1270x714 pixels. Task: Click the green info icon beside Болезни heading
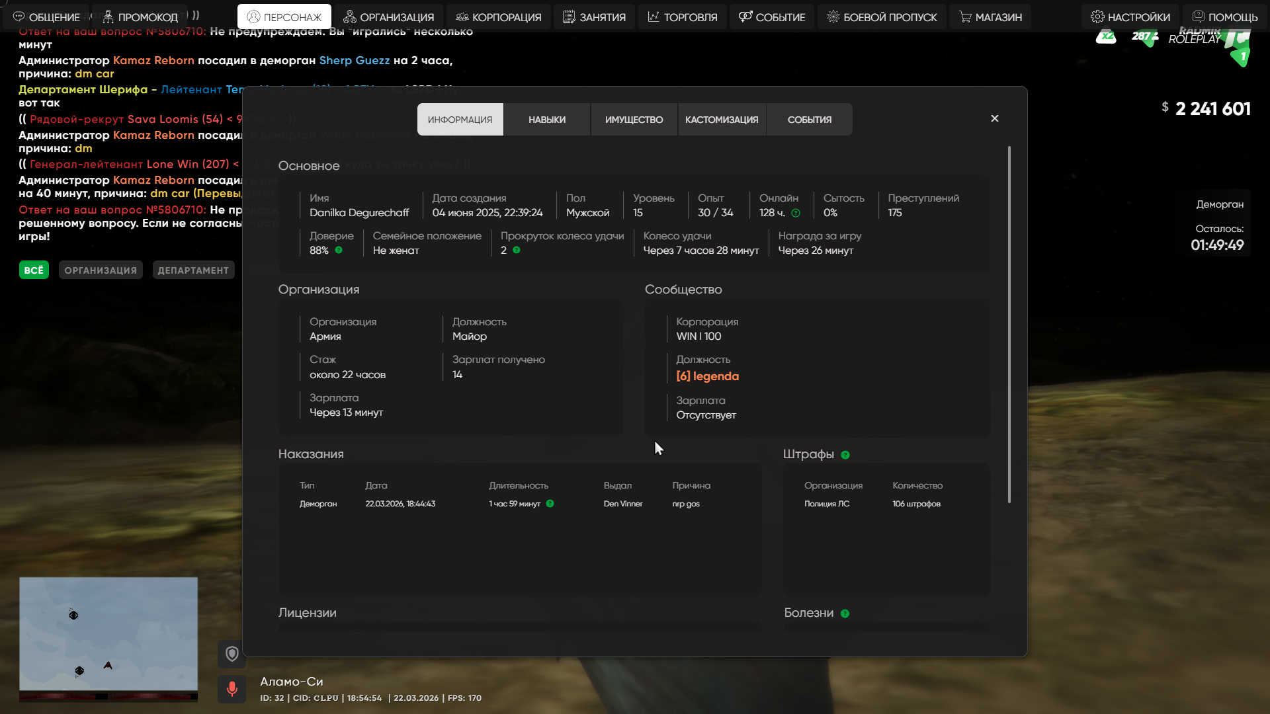tap(845, 614)
